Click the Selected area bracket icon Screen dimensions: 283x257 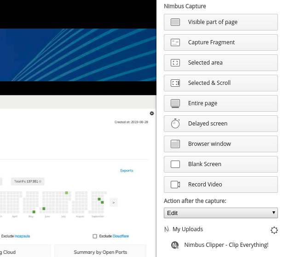click(175, 63)
